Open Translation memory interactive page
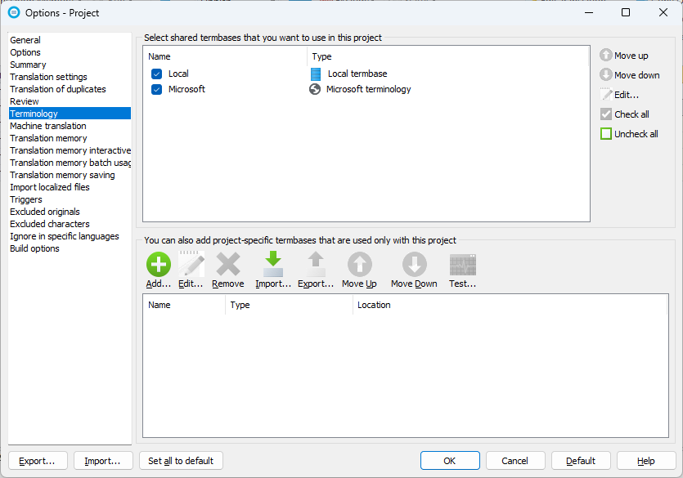This screenshot has width=683, height=478. pyautogui.click(x=70, y=150)
